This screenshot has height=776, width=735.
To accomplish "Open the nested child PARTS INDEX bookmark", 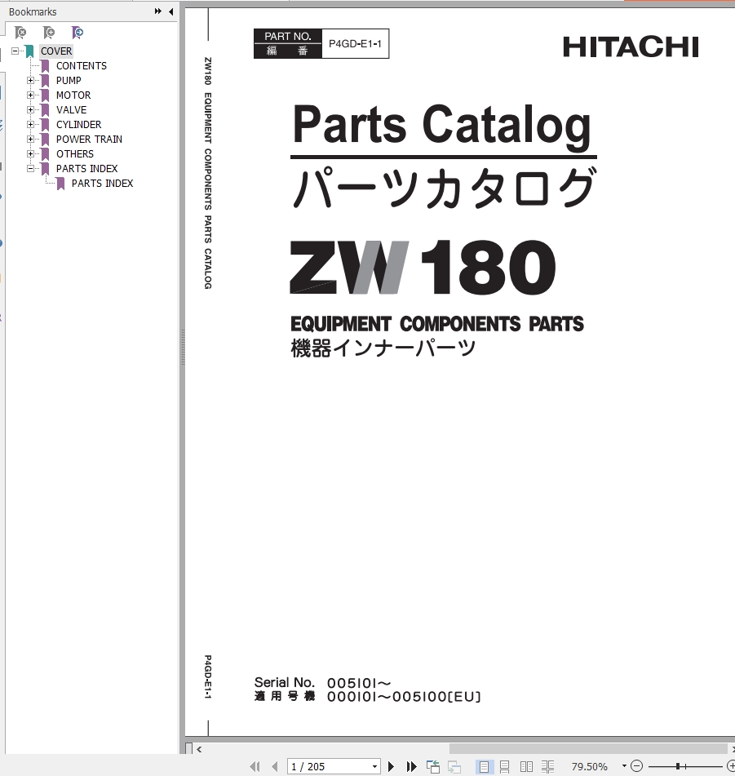I will (103, 183).
